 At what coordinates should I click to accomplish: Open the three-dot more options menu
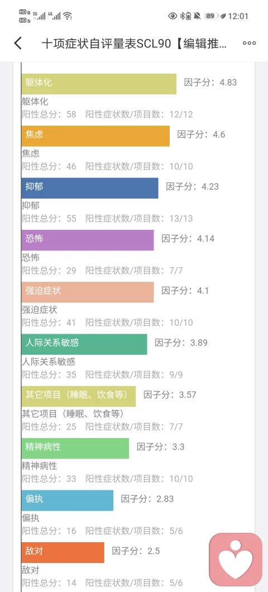[x=249, y=44]
